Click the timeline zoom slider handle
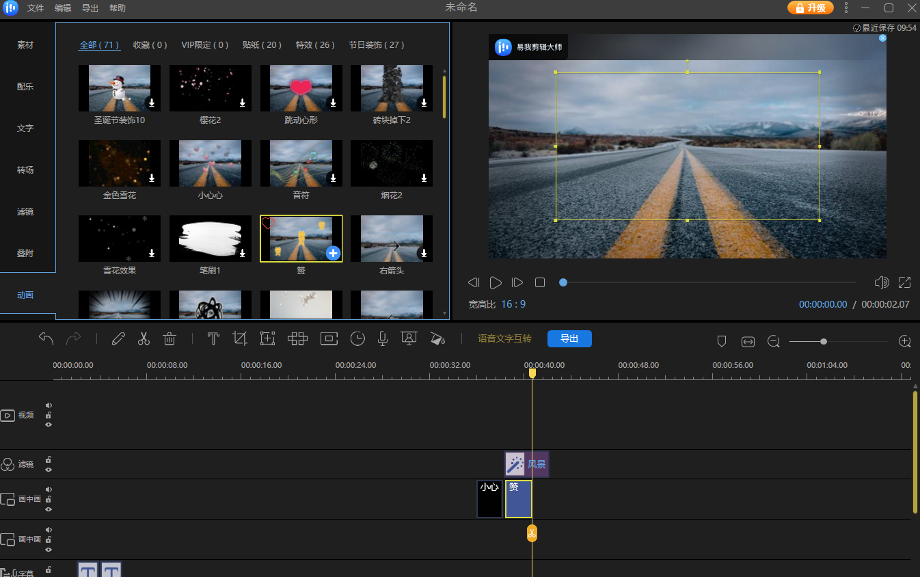Viewport: 920px width, 577px height. point(824,341)
